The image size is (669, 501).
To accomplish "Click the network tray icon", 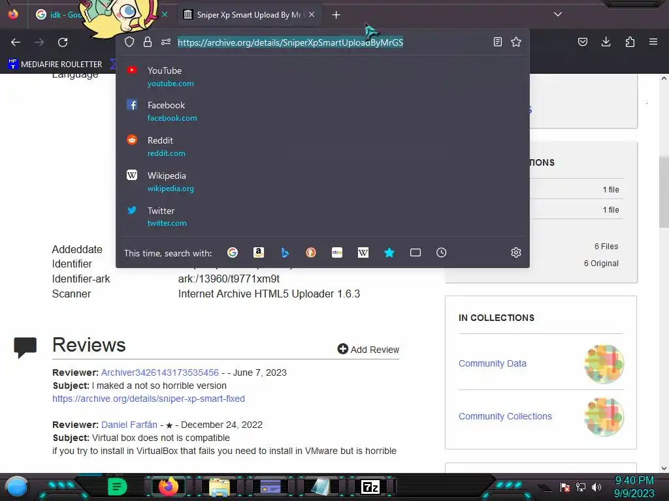I will (x=581, y=487).
